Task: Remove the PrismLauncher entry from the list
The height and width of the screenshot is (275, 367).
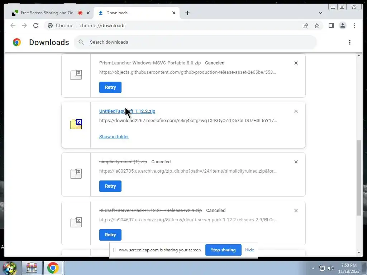Action: [296, 63]
